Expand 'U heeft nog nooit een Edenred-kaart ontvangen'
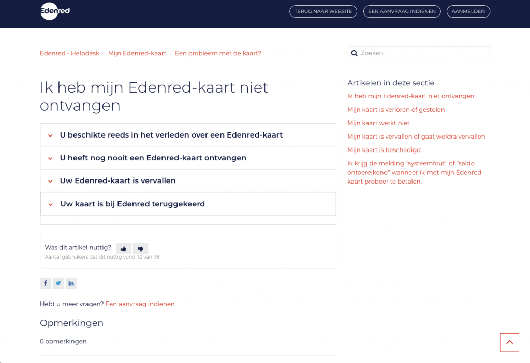Viewport: 530px width, 363px height. tap(153, 158)
